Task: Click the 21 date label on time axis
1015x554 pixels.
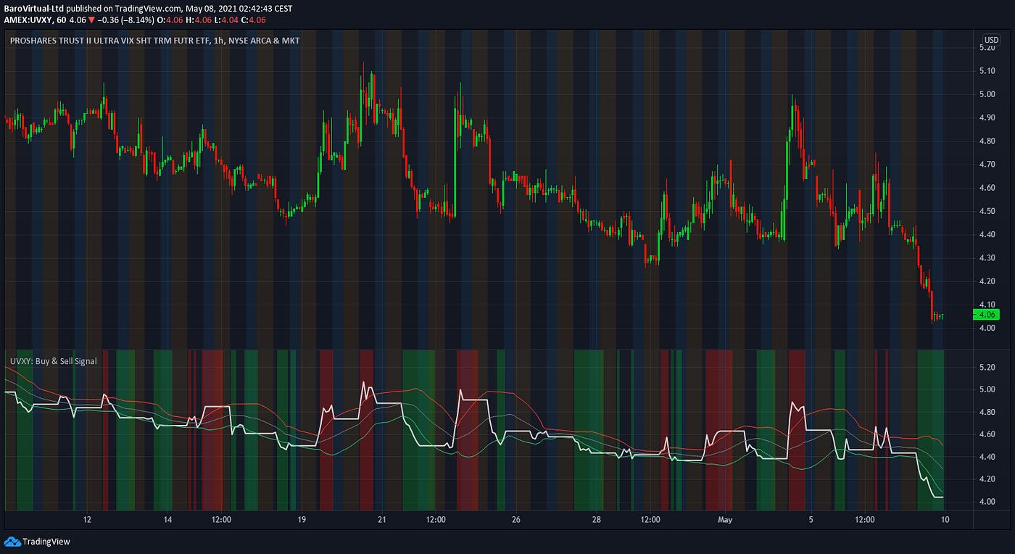Action: 382,520
